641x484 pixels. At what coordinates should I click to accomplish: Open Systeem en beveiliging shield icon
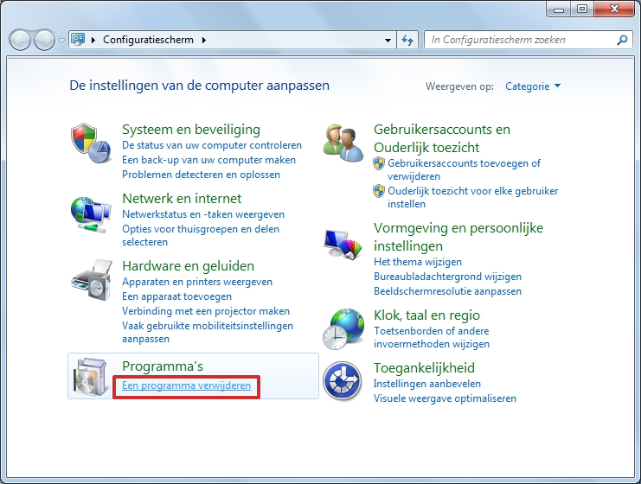pos(91,143)
